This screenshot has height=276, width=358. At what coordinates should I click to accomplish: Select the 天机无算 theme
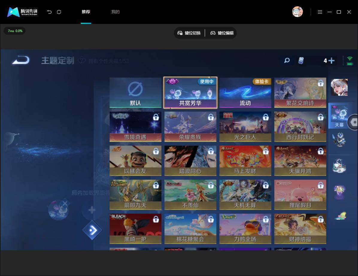pos(245,195)
